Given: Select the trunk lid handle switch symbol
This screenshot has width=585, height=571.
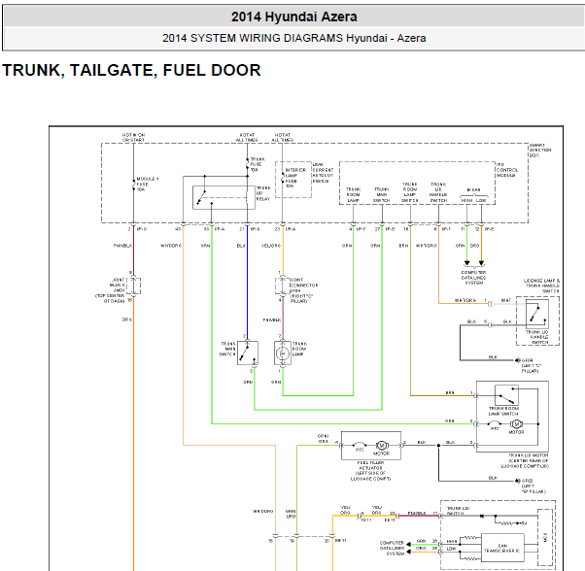Looking at the screenshot, I should pos(537,314).
